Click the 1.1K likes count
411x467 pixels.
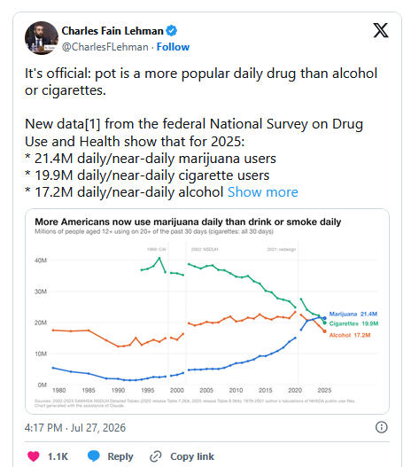pos(58,456)
